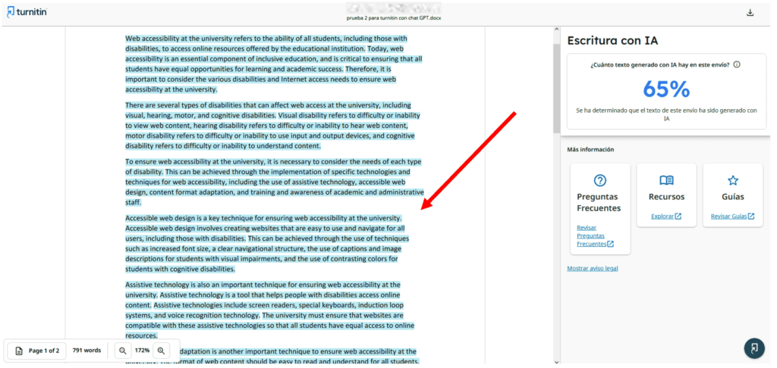Click the highlighted paragraph starting "Accessible web design"
This screenshot has height=368, width=777.
266,243
